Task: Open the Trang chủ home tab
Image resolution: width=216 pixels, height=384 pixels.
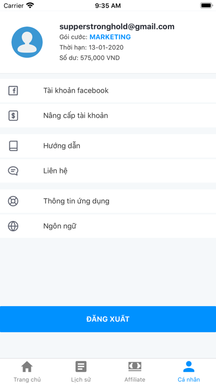Action: (x=27, y=371)
